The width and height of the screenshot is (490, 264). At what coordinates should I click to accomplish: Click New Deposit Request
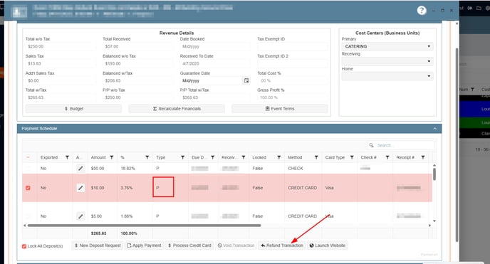pyautogui.click(x=98, y=245)
